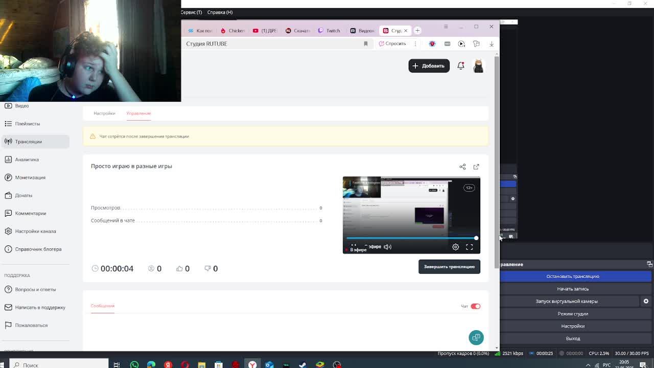
Task: Open a new browser tab
Action: (x=417, y=31)
